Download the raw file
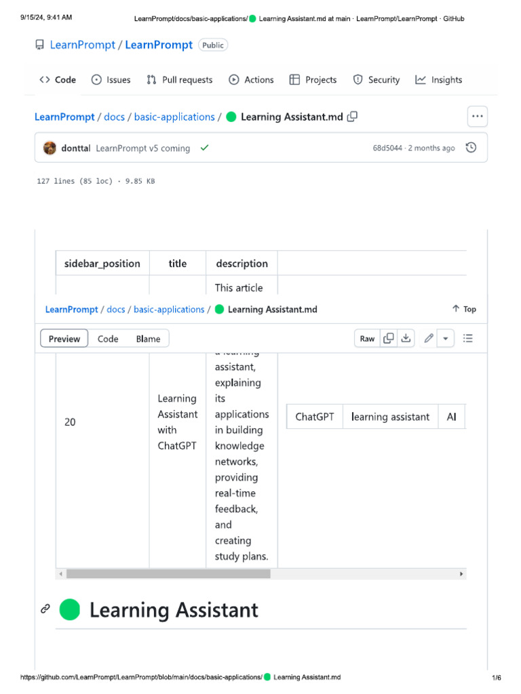Image resolution: width=521 pixels, height=694 pixels. (x=406, y=339)
